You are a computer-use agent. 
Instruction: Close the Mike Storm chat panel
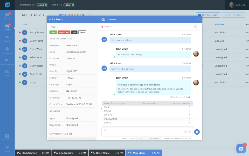[198, 19]
